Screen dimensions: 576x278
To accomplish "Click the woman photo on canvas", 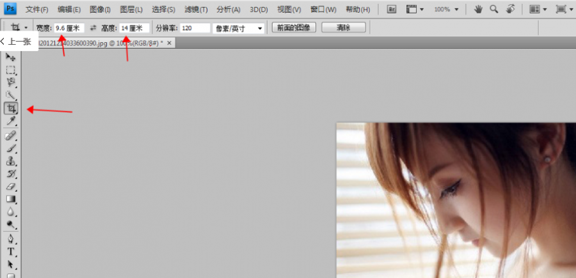I will (x=456, y=200).
